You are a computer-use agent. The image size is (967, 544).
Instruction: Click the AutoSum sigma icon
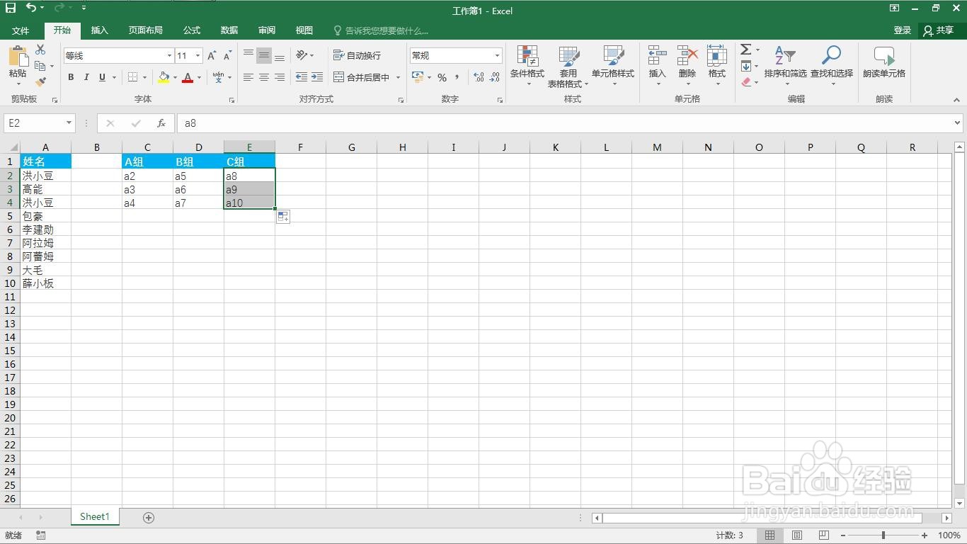(746, 50)
